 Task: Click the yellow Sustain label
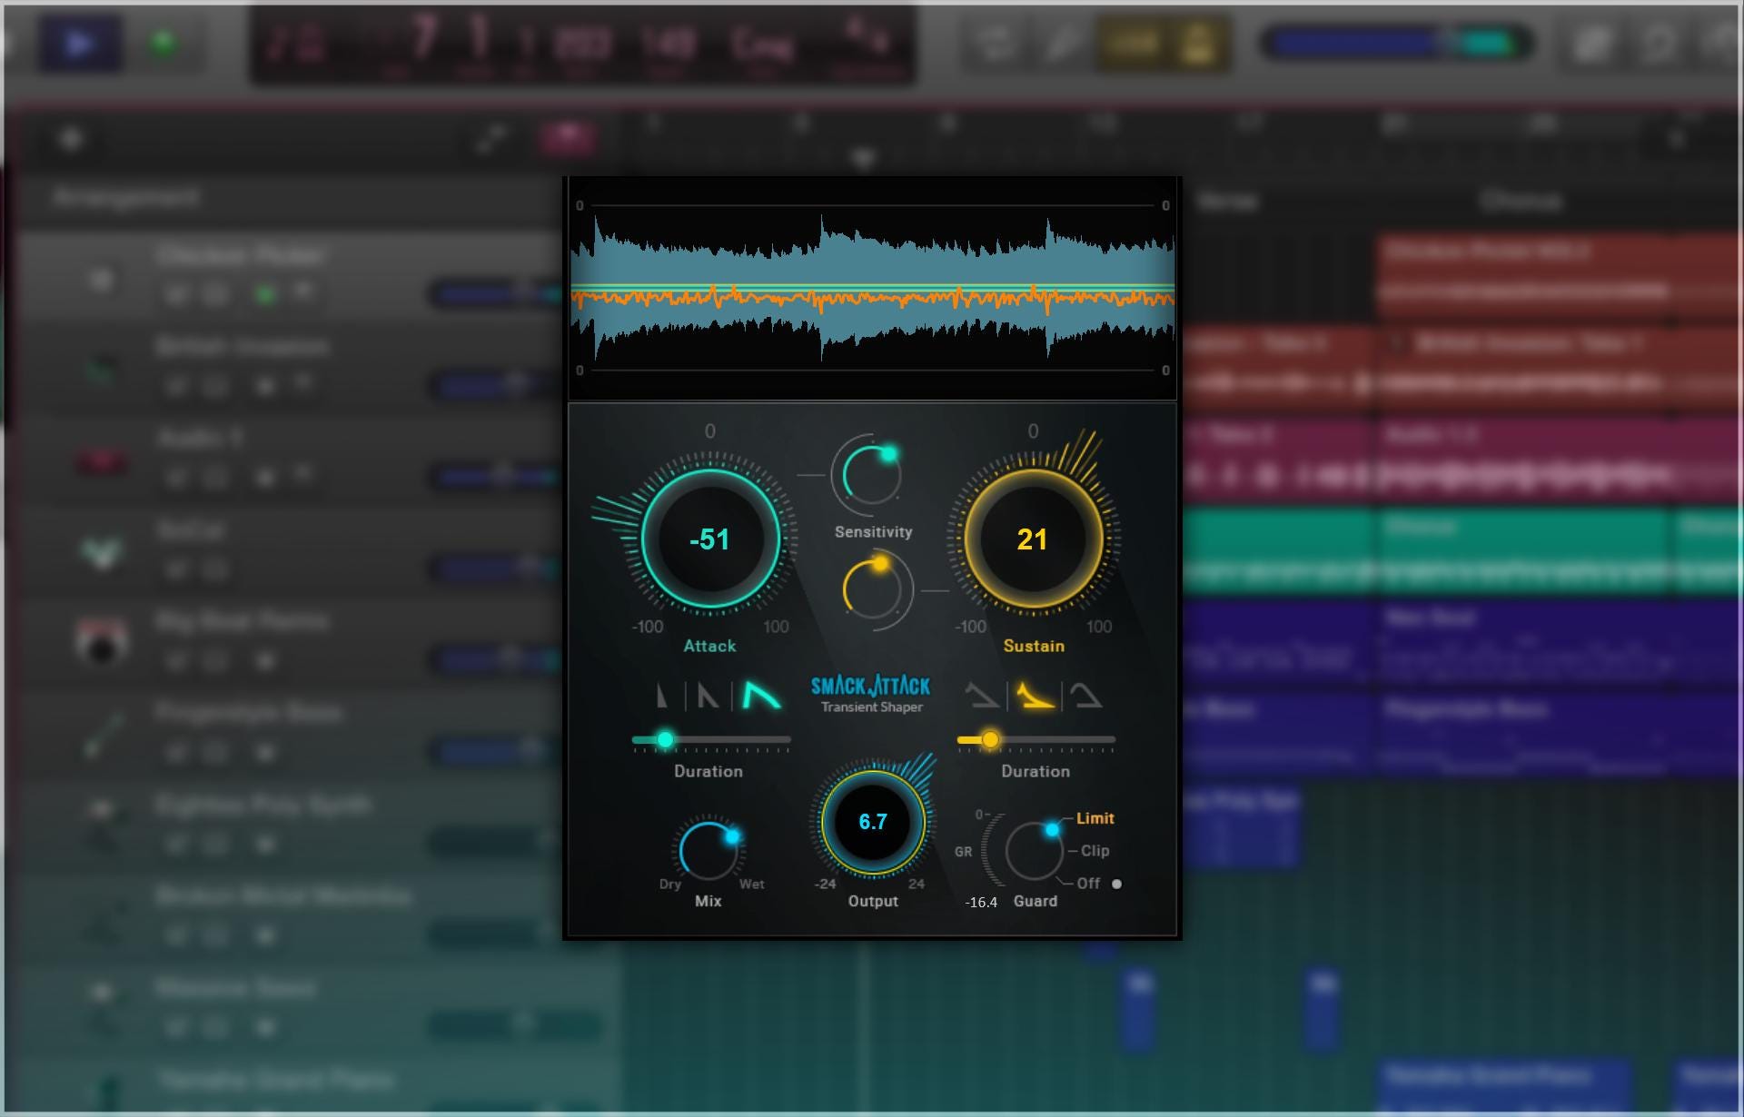click(x=1034, y=646)
